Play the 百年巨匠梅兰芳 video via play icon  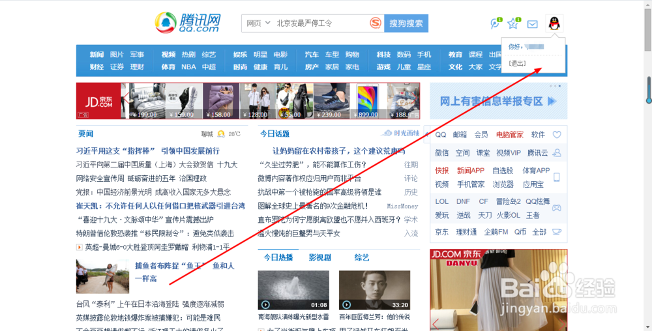point(346,305)
